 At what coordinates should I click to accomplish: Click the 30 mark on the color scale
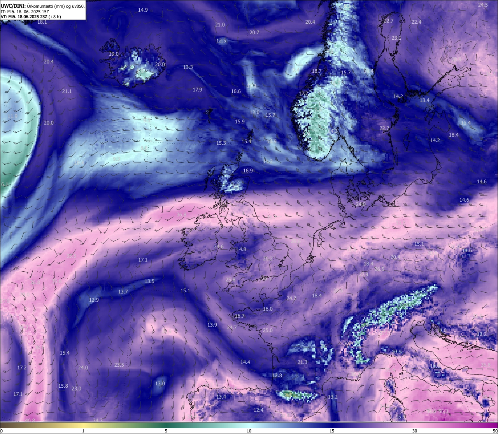tap(415, 431)
